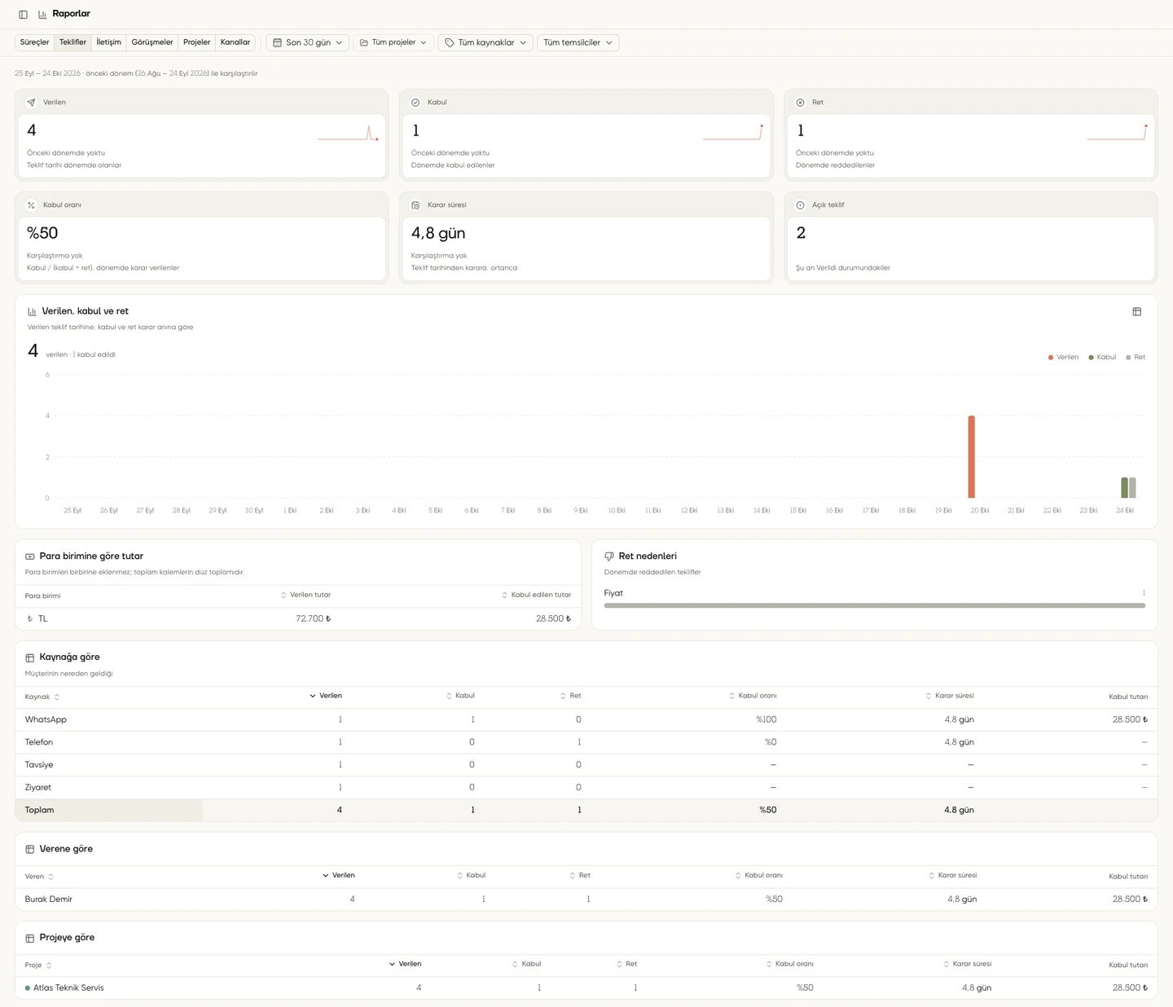This screenshot has height=1007, width=1173.
Task: Toggle the Kabul series in chart legend
Action: 1102,357
